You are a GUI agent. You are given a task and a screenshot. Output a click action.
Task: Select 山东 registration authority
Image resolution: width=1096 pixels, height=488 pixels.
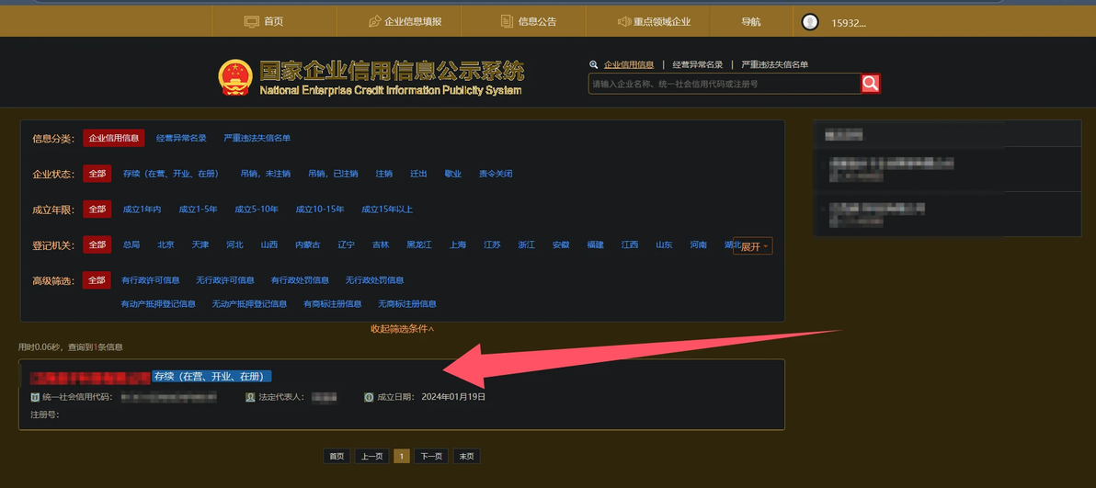point(664,244)
